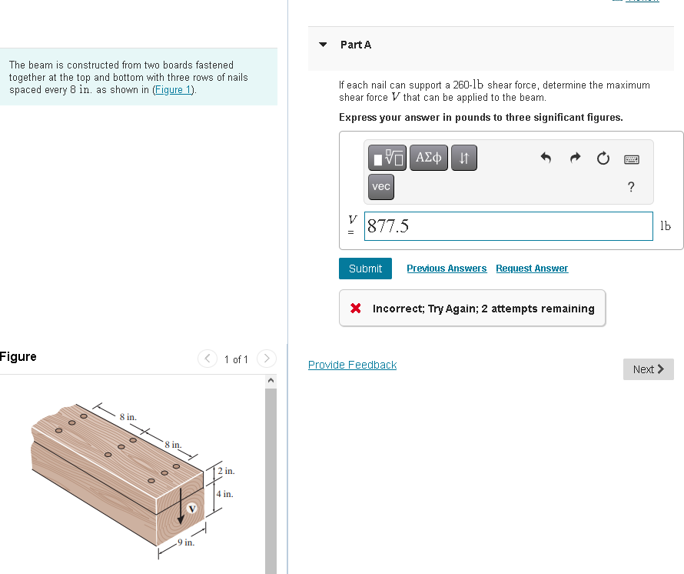Click the undo arrow in answer toolbar
This screenshot has width=684, height=574.
pos(546,158)
